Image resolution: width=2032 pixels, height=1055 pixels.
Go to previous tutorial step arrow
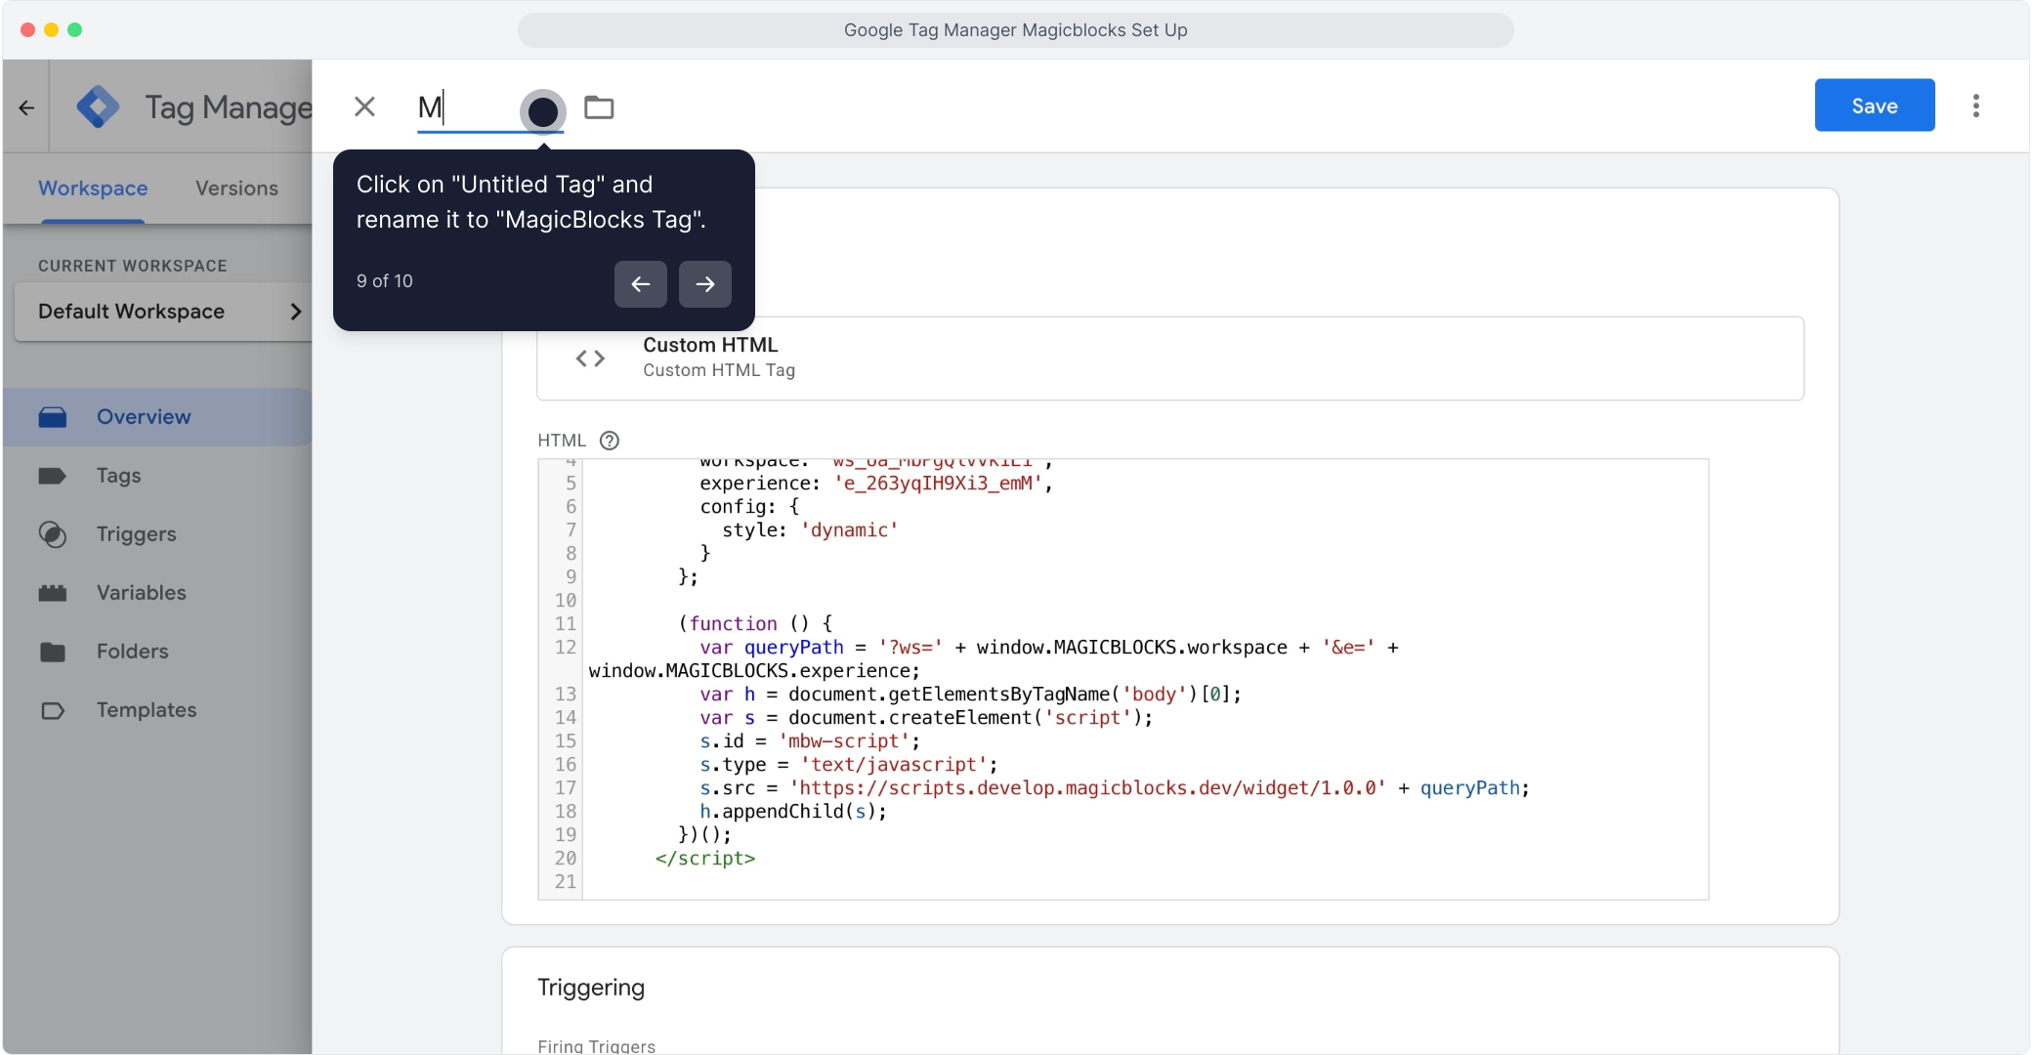coord(640,284)
